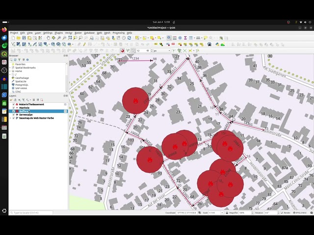314x235 pixels.
Task: Open a project with the folder icon
Action: coord(19,38)
